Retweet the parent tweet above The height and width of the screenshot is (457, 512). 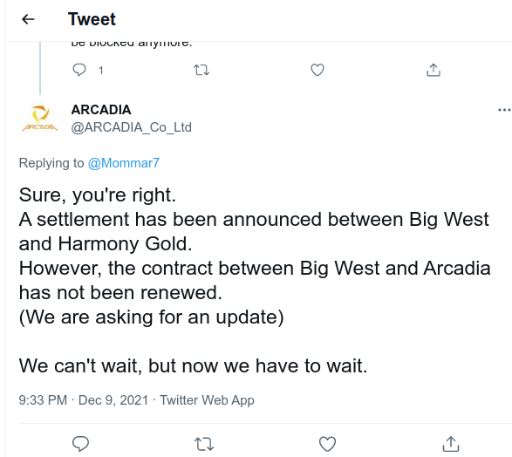pos(201,70)
